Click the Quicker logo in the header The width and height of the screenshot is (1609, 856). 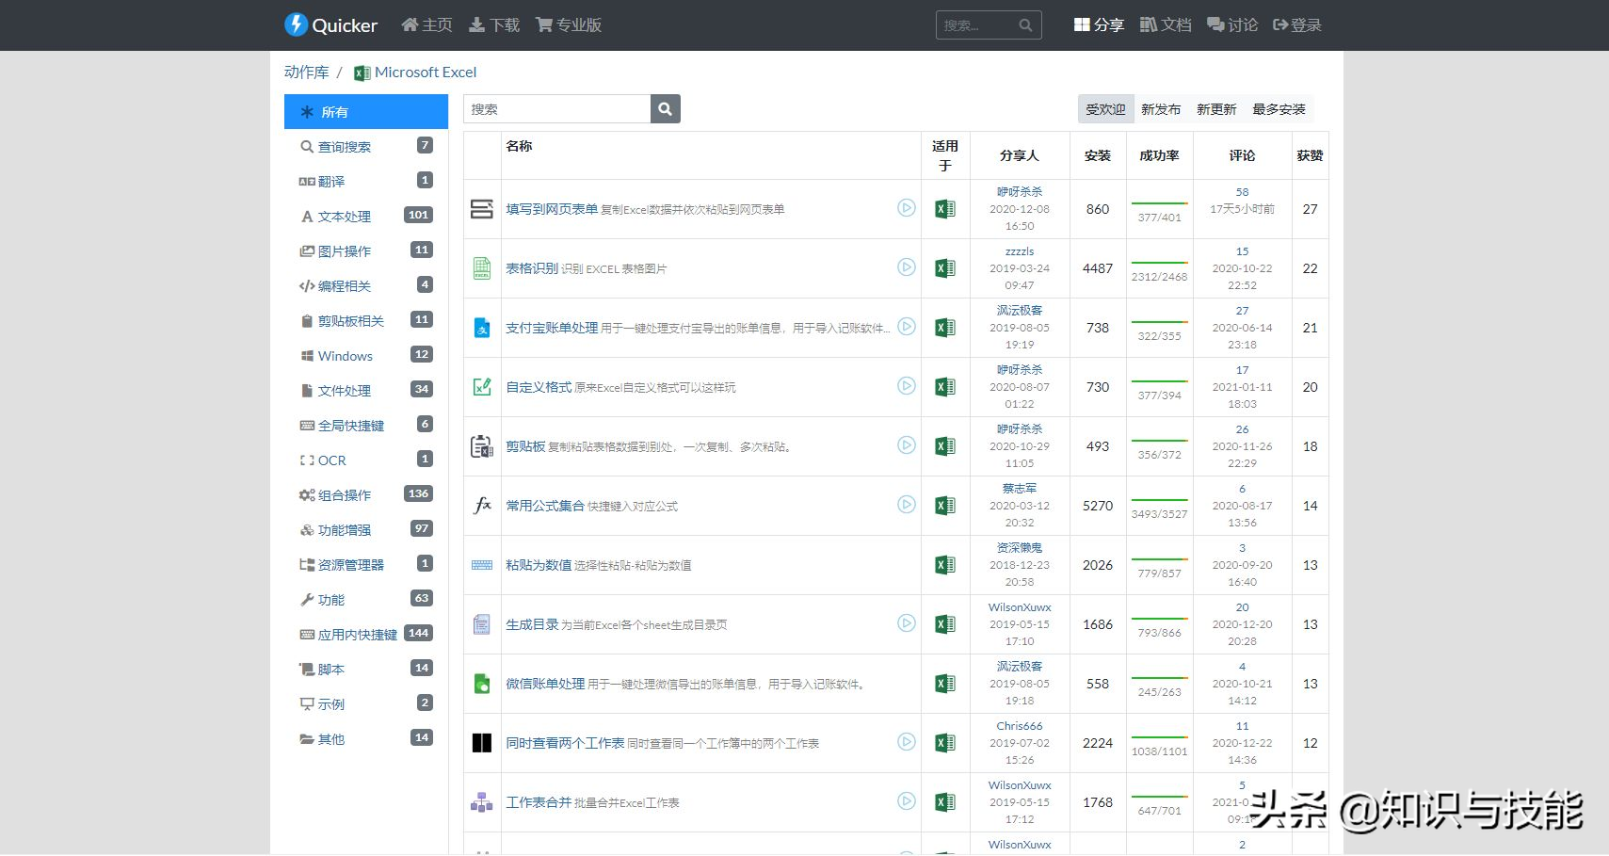pyautogui.click(x=330, y=24)
